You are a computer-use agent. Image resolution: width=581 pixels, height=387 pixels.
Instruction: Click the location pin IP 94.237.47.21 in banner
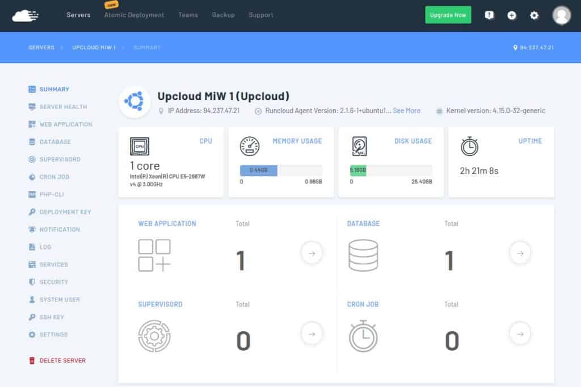click(533, 48)
